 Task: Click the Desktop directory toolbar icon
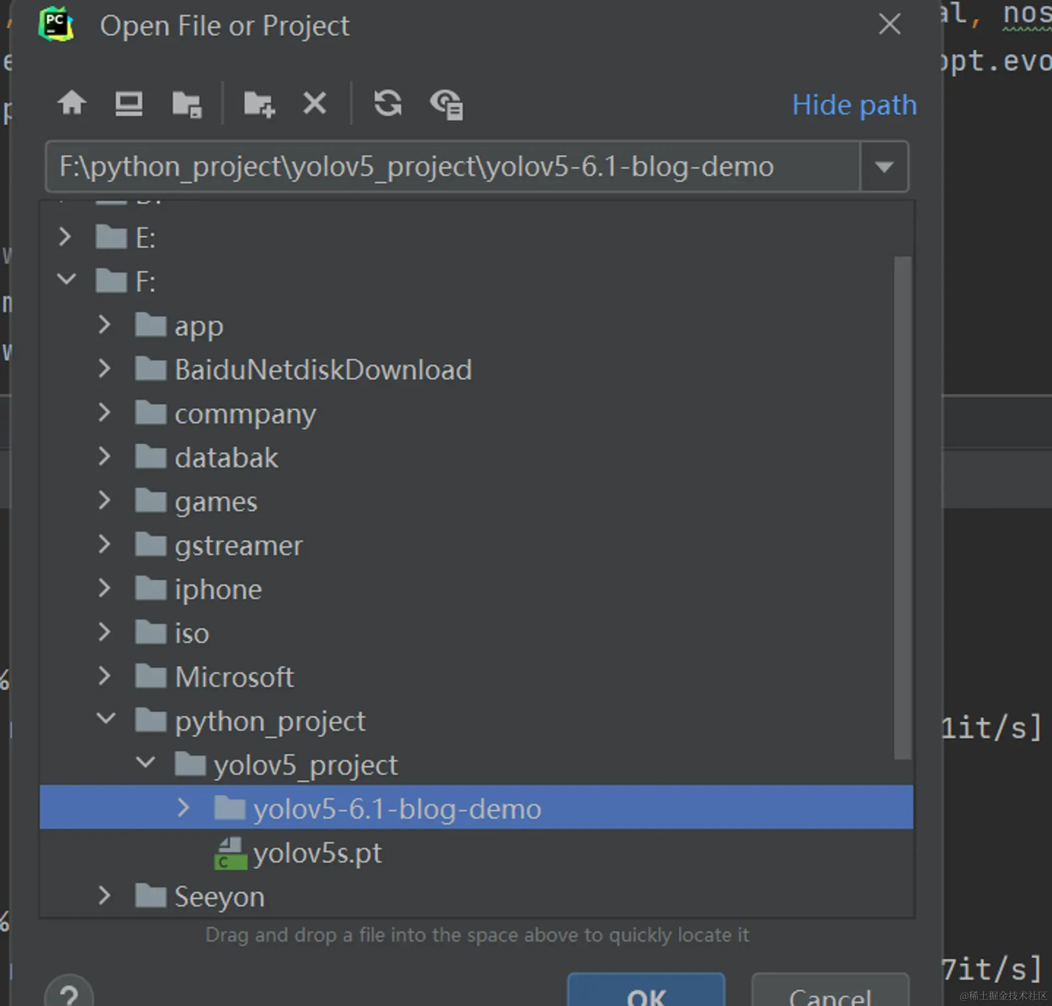tap(129, 103)
